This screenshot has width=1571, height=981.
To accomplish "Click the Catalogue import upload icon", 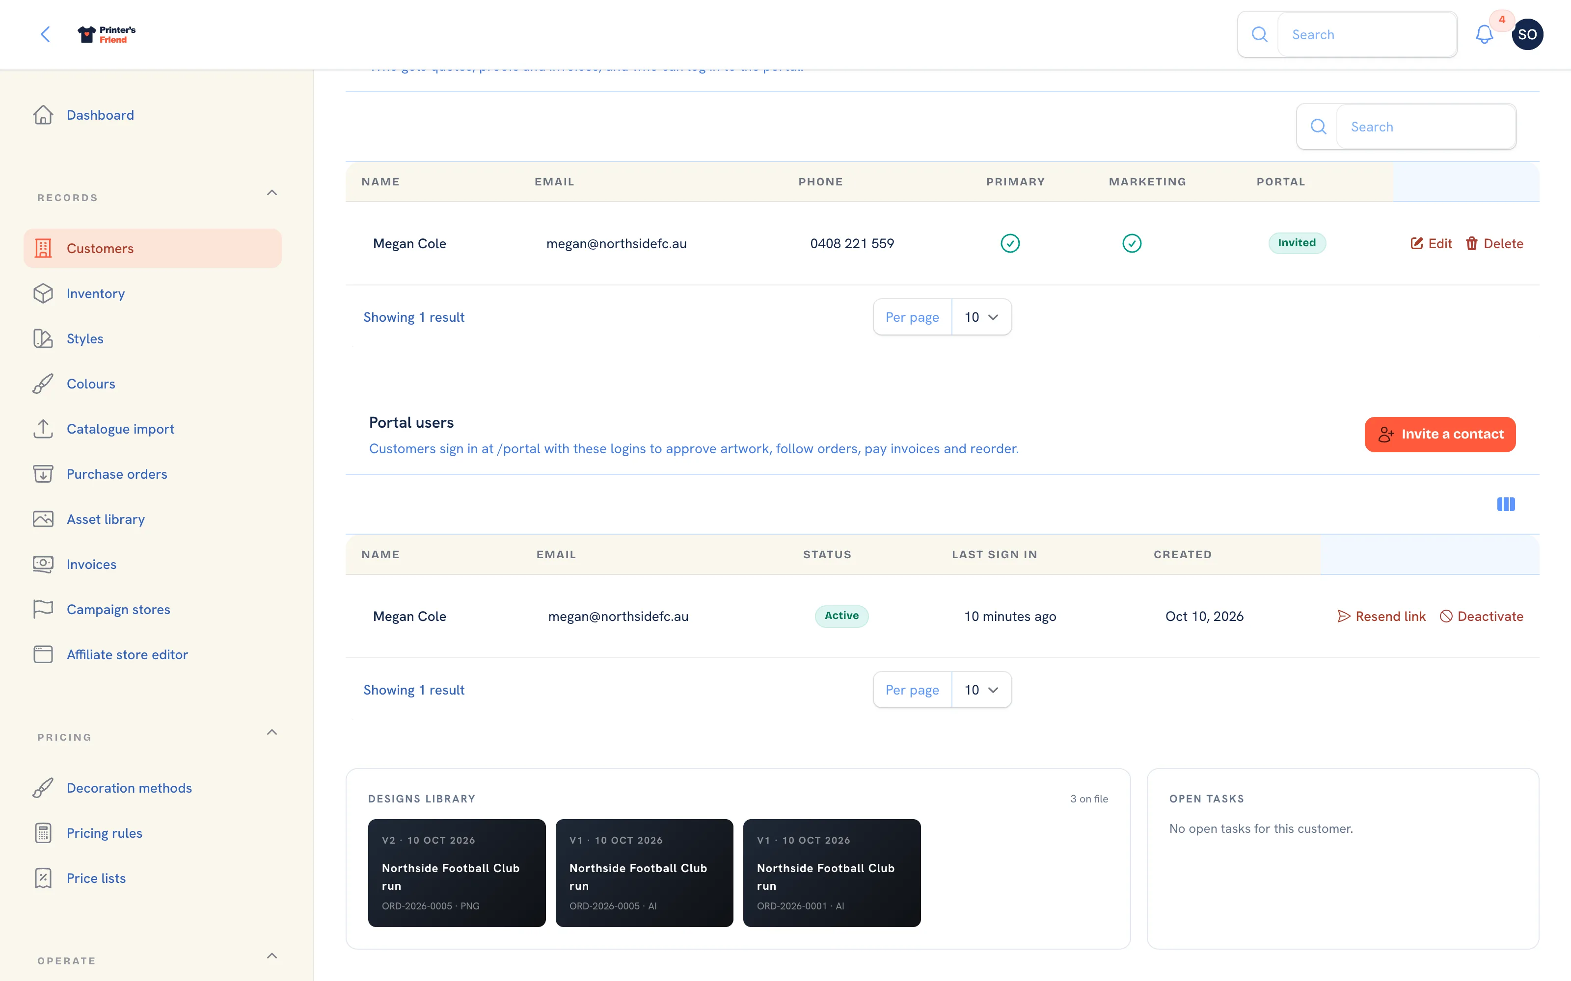I will tap(43, 429).
